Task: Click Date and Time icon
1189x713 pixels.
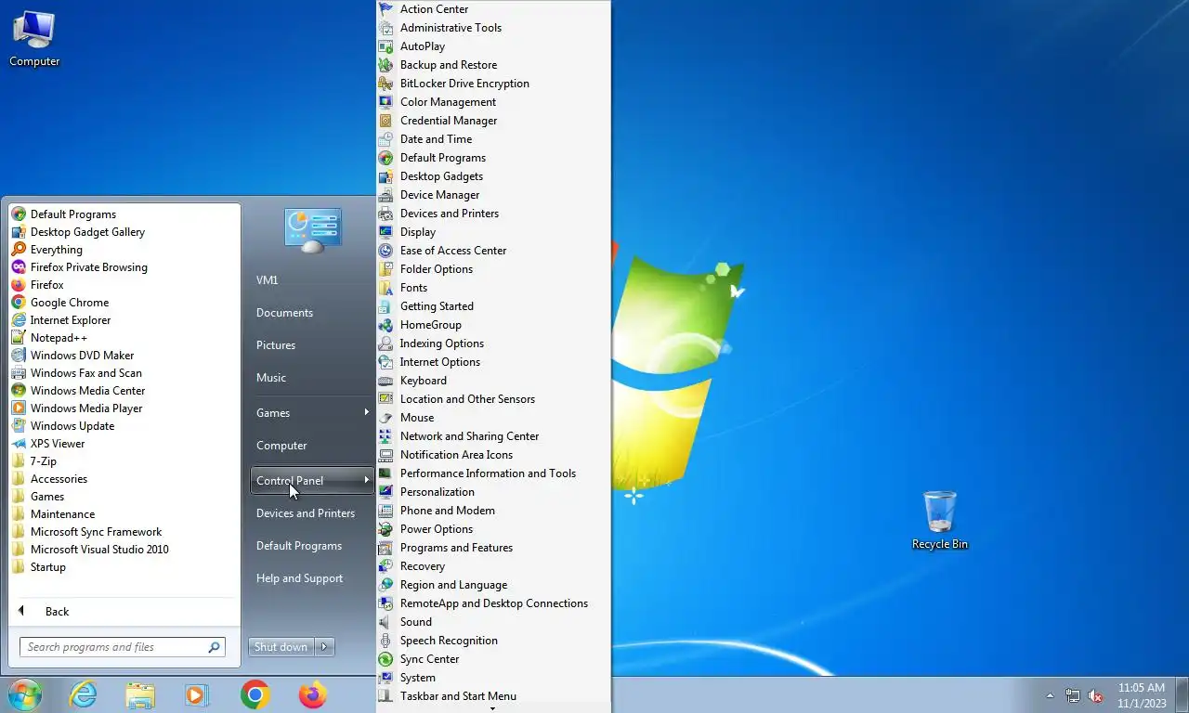Action: (x=385, y=139)
